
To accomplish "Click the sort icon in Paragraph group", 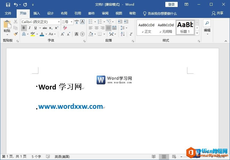I will coord(123,34).
